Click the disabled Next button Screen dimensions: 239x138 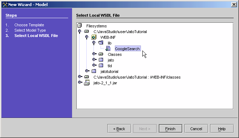tap(145, 129)
